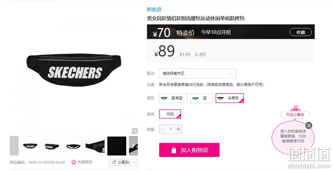Open the 请选择省市区 delivery dropdown

click(x=198, y=73)
